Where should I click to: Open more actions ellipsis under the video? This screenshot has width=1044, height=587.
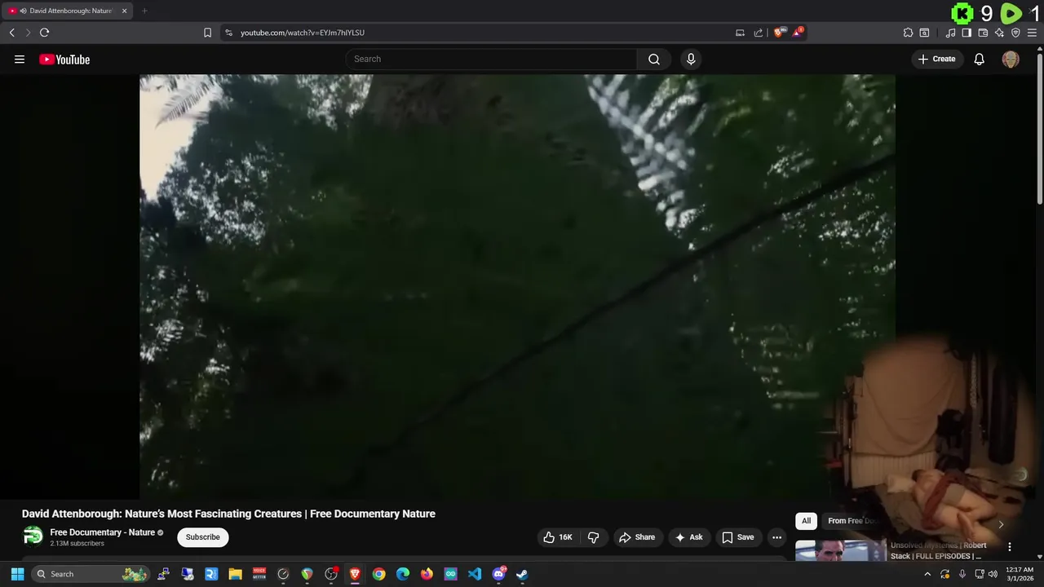(776, 537)
